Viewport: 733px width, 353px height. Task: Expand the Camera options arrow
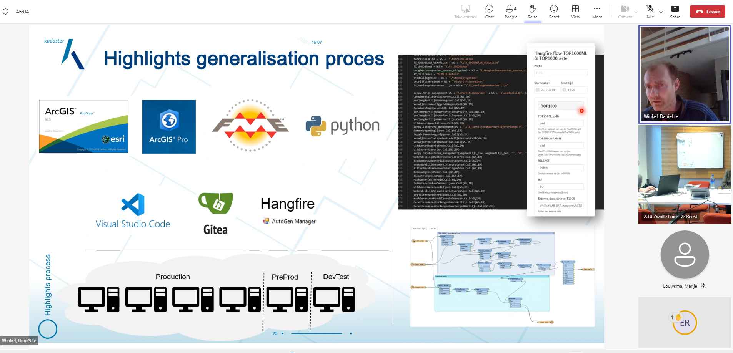pos(636,12)
